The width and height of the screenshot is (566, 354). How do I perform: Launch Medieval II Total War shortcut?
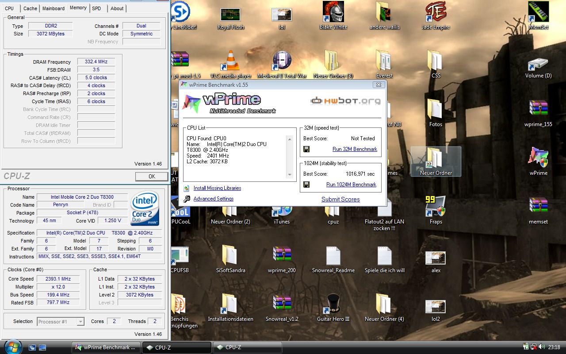pyautogui.click(x=282, y=65)
